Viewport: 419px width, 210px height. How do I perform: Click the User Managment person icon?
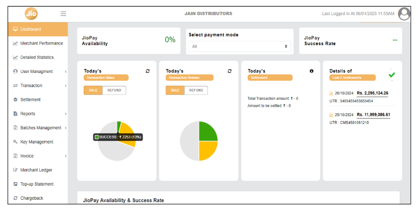15,71
